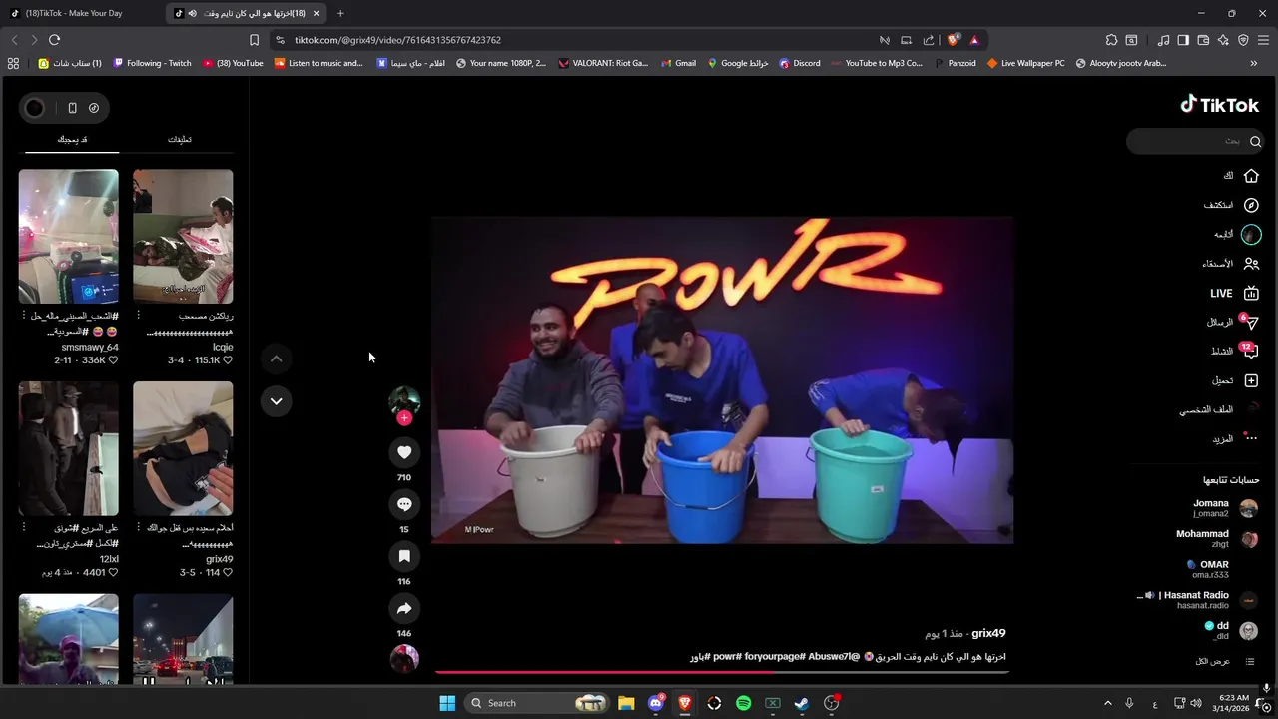Open Profile (الملف الشخصي) page
Image resolution: width=1278 pixels, height=719 pixels.
(1220, 409)
